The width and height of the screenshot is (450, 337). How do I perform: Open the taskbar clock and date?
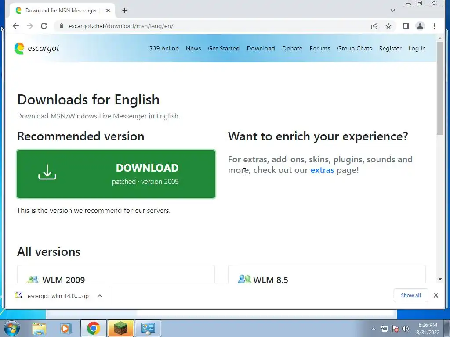coord(428,329)
